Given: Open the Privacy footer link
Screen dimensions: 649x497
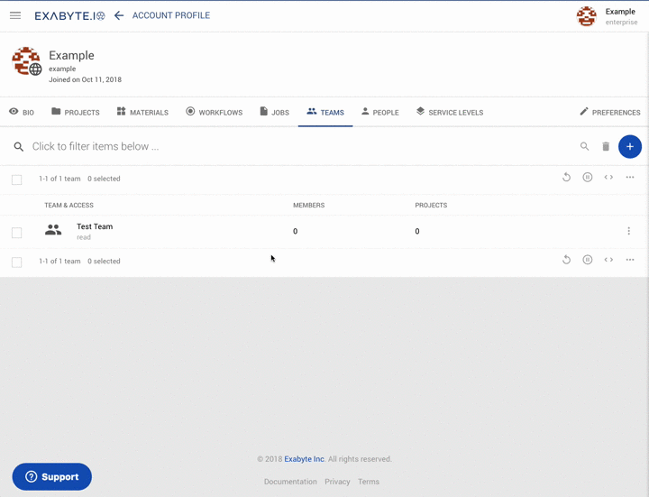Looking at the screenshot, I should point(337,482).
